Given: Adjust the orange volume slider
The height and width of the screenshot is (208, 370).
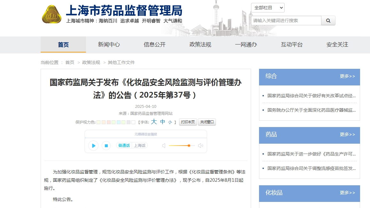Looking at the screenshot, I should [189, 146].
